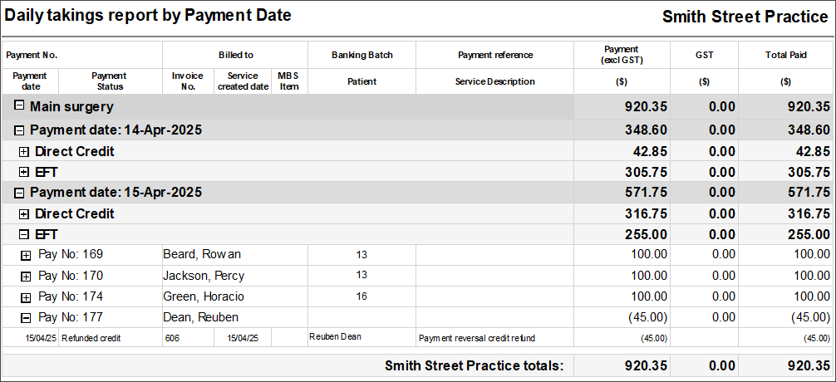Image resolution: width=836 pixels, height=382 pixels.
Task: Expand Direct Credit under 14-Apr-2025
Action: coord(24,151)
